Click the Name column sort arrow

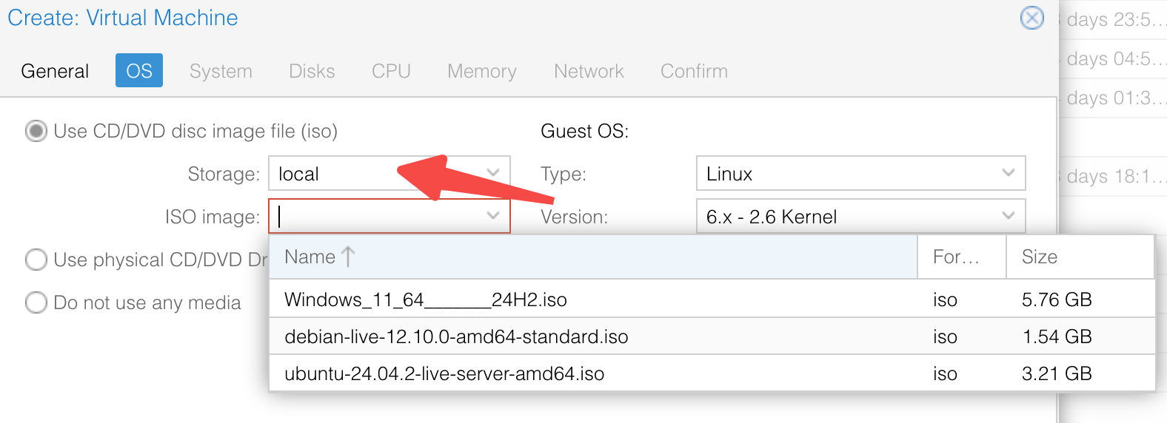click(348, 257)
